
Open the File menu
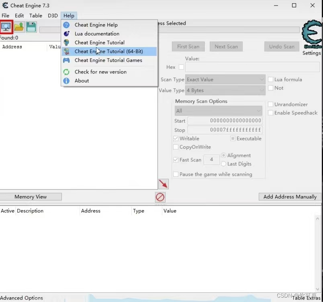pos(5,16)
